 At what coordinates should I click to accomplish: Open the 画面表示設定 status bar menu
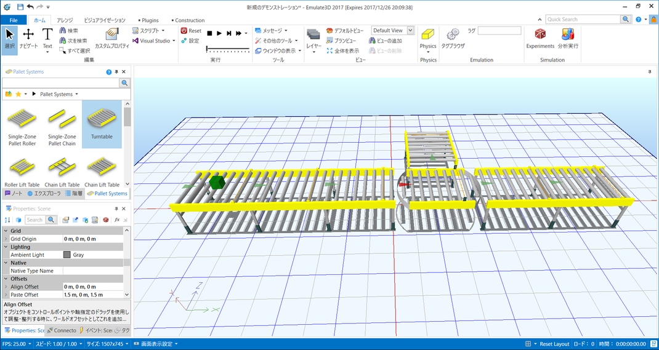point(155,344)
